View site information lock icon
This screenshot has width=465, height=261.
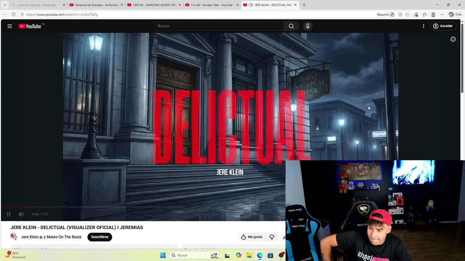22,14
